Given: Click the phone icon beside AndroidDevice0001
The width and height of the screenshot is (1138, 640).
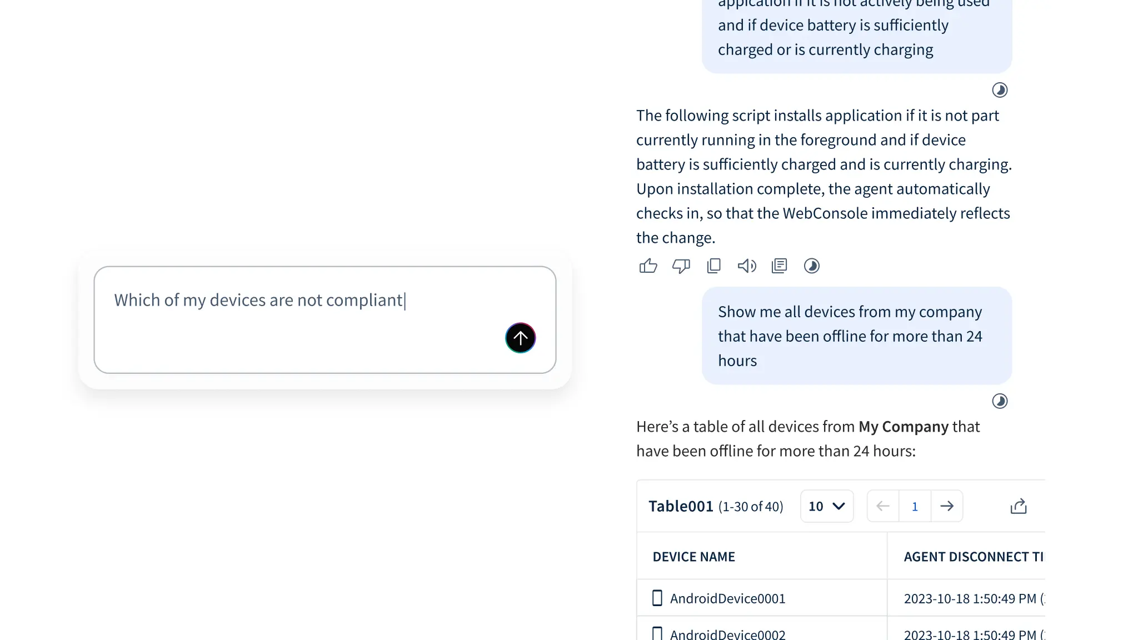Looking at the screenshot, I should pyautogui.click(x=657, y=598).
